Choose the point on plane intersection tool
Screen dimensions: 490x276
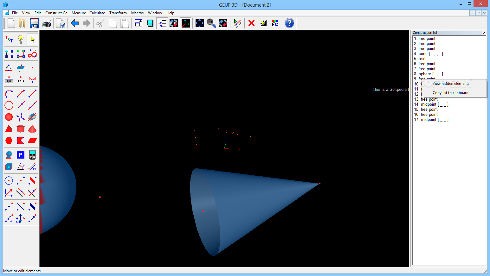pyautogui.click(x=21, y=68)
